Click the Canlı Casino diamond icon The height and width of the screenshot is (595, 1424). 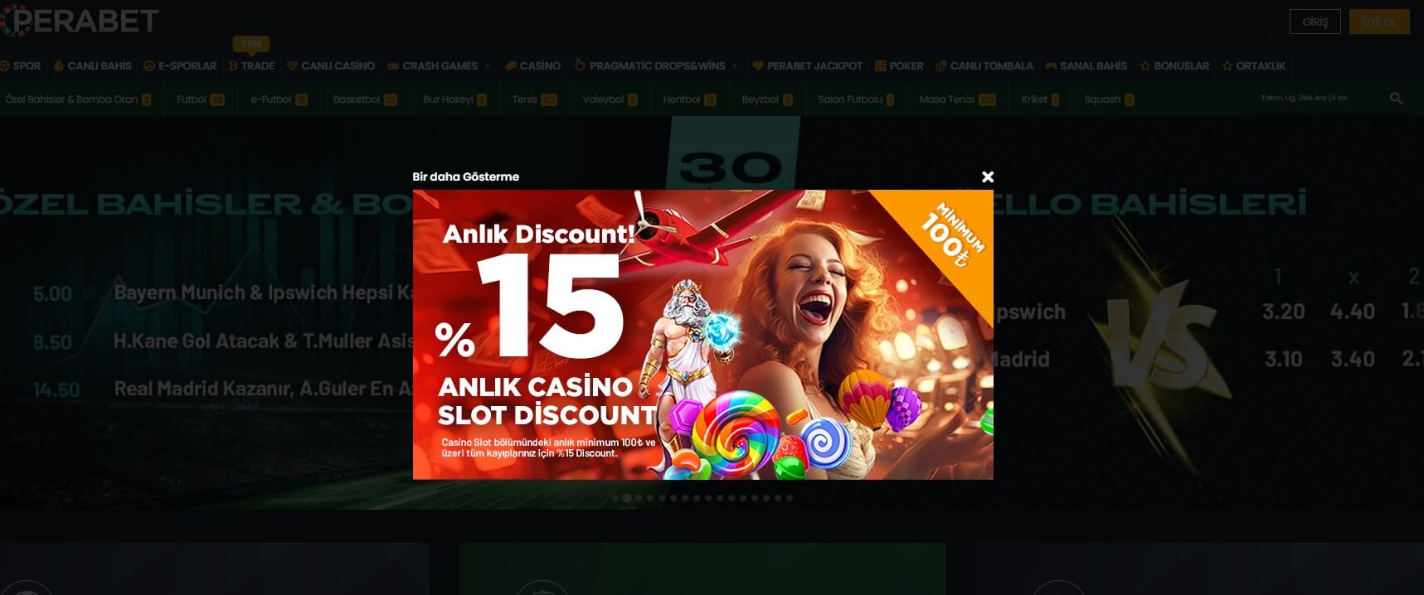(x=292, y=65)
